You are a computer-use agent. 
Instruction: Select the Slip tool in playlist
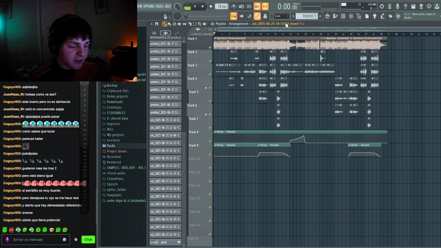coord(185,24)
